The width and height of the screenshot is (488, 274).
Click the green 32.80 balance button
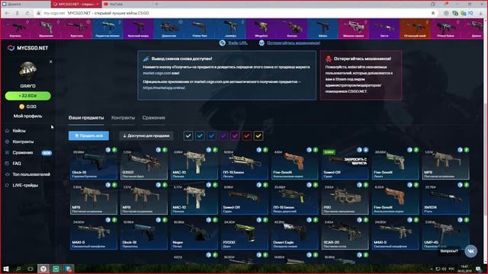[28, 96]
